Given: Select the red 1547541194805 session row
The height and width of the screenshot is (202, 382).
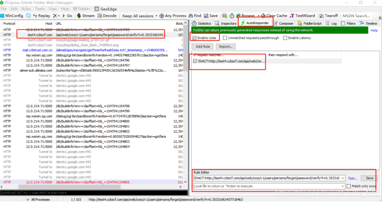Looking at the screenshot, I should pyautogui.click(x=92, y=182).
